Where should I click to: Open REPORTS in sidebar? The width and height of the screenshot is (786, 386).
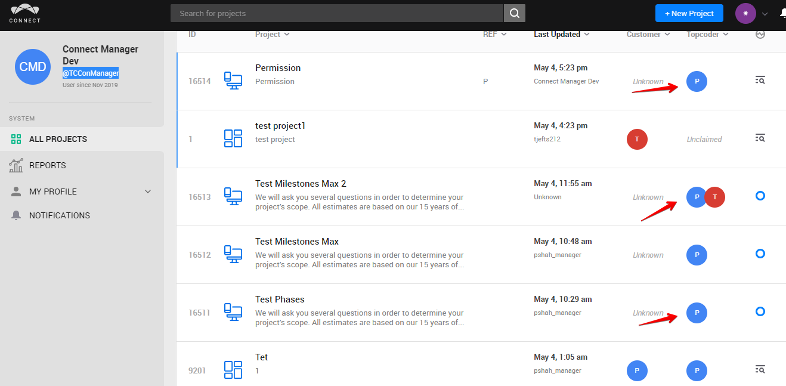pos(82,165)
